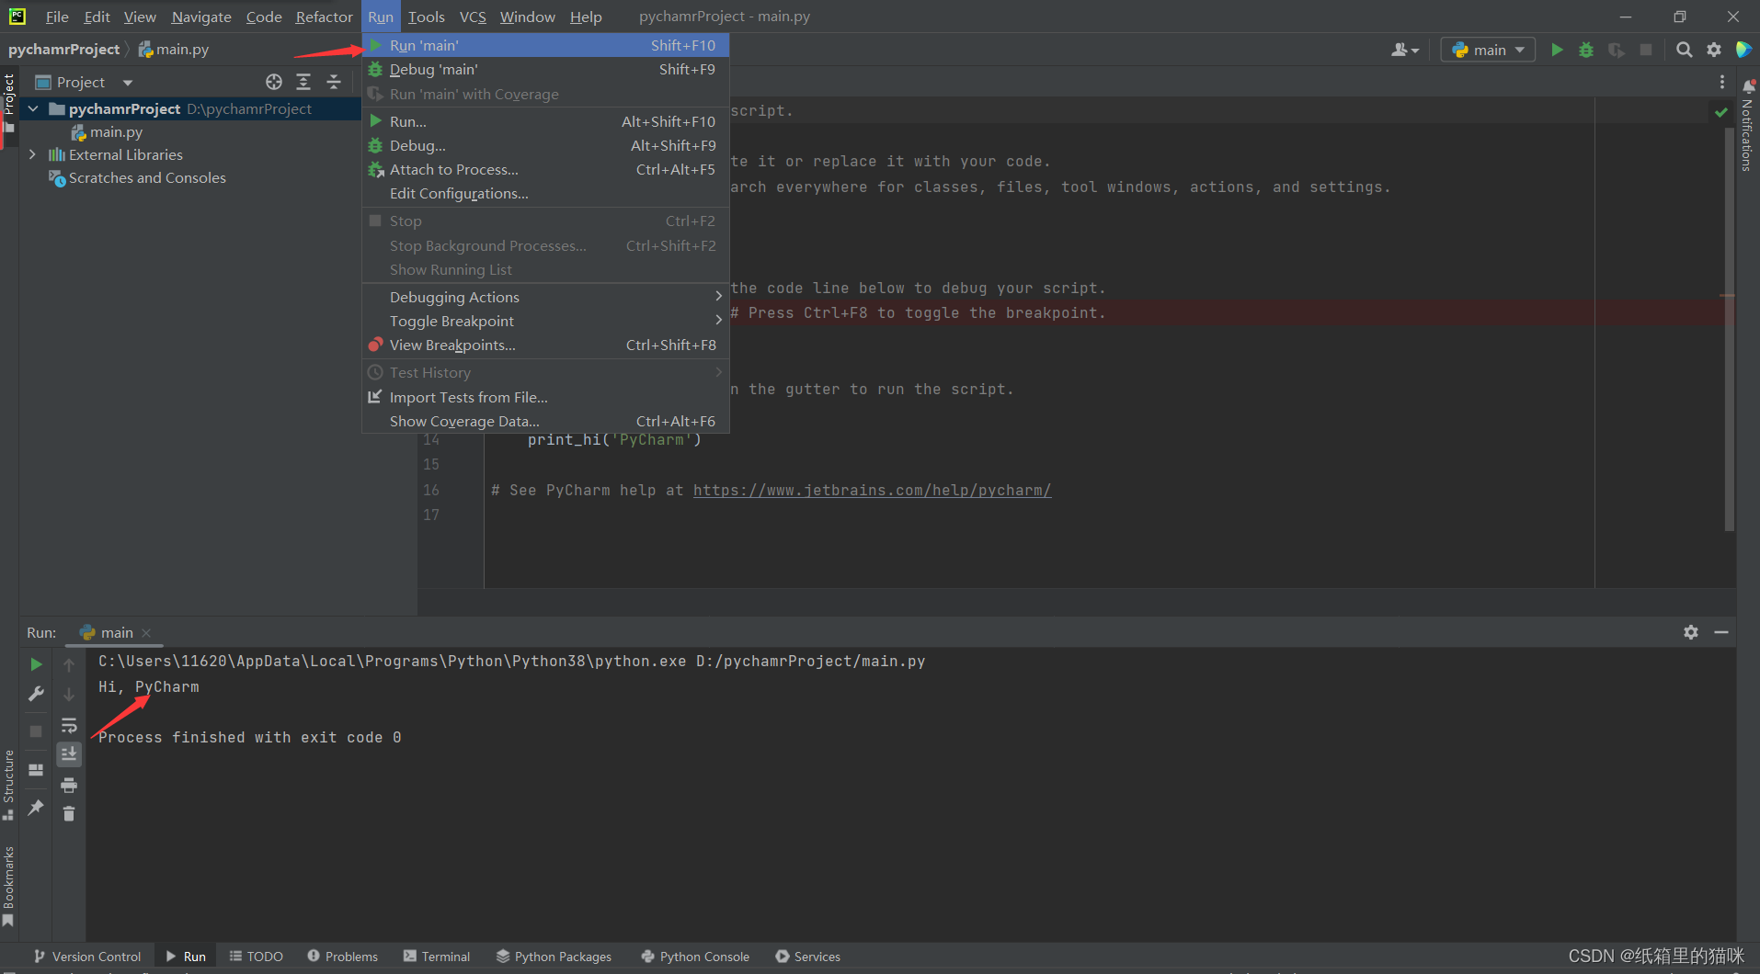Click Expand All icon in Project panel
1760x974 pixels.
[x=303, y=82]
